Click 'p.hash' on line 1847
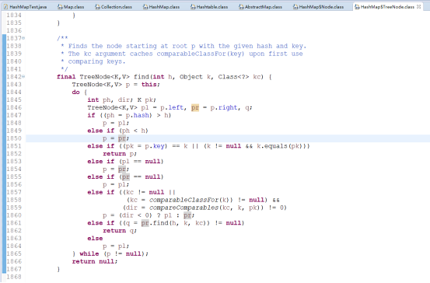The height and width of the screenshot is (283, 430). [x=138, y=115]
